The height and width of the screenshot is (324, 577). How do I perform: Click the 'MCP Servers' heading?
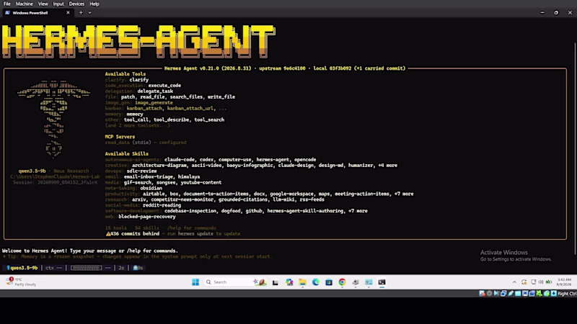click(120, 137)
